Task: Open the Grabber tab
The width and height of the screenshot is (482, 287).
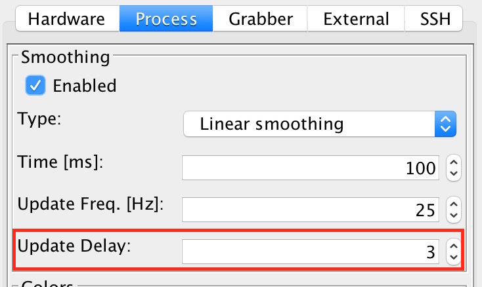Action: point(260,20)
